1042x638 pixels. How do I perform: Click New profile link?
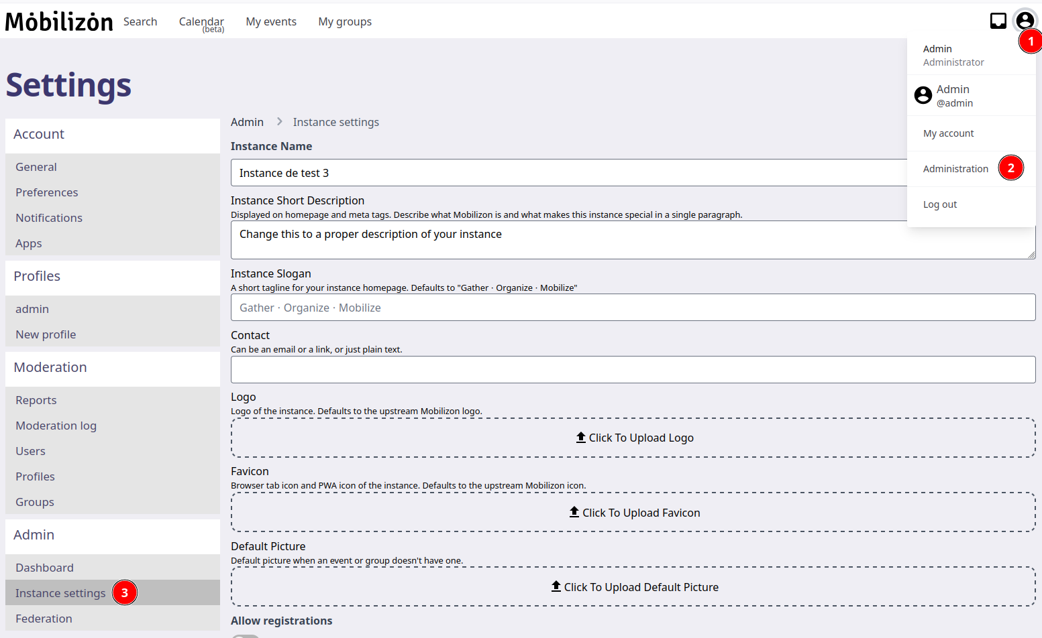click(113, 334)
